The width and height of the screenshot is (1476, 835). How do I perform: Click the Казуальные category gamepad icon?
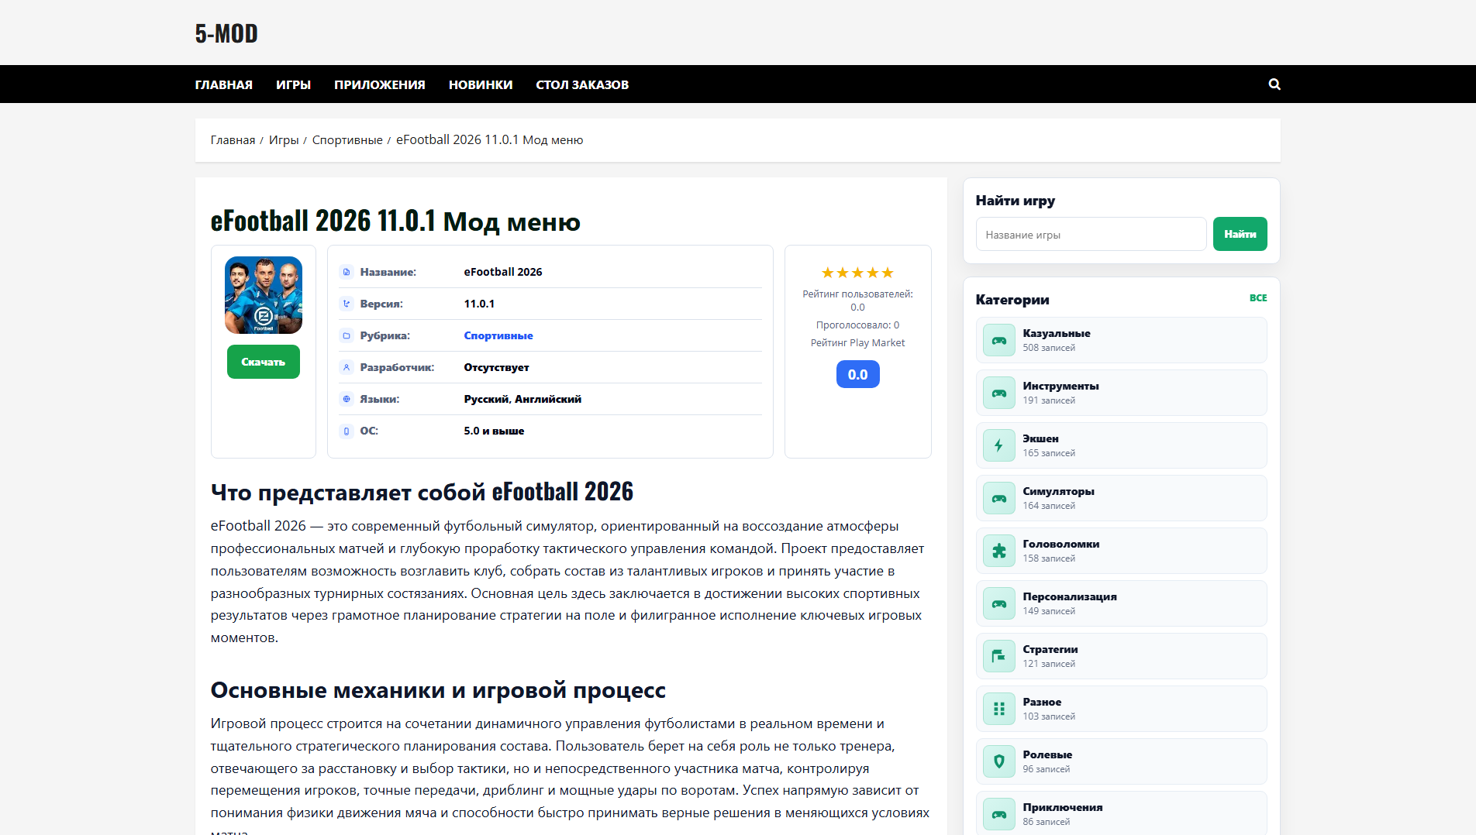point(999,341)
